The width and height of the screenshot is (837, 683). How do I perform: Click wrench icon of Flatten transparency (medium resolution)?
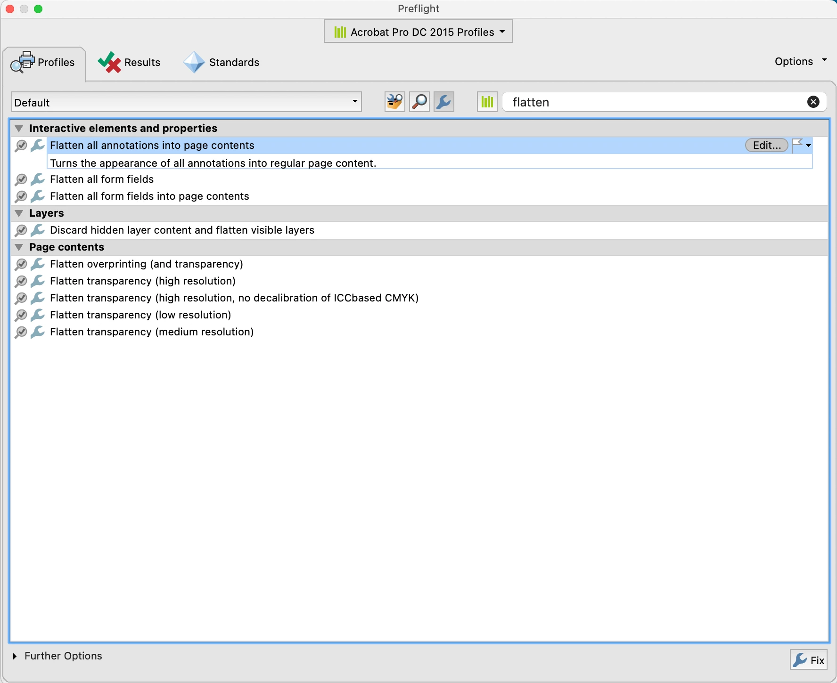click(37, 332)
